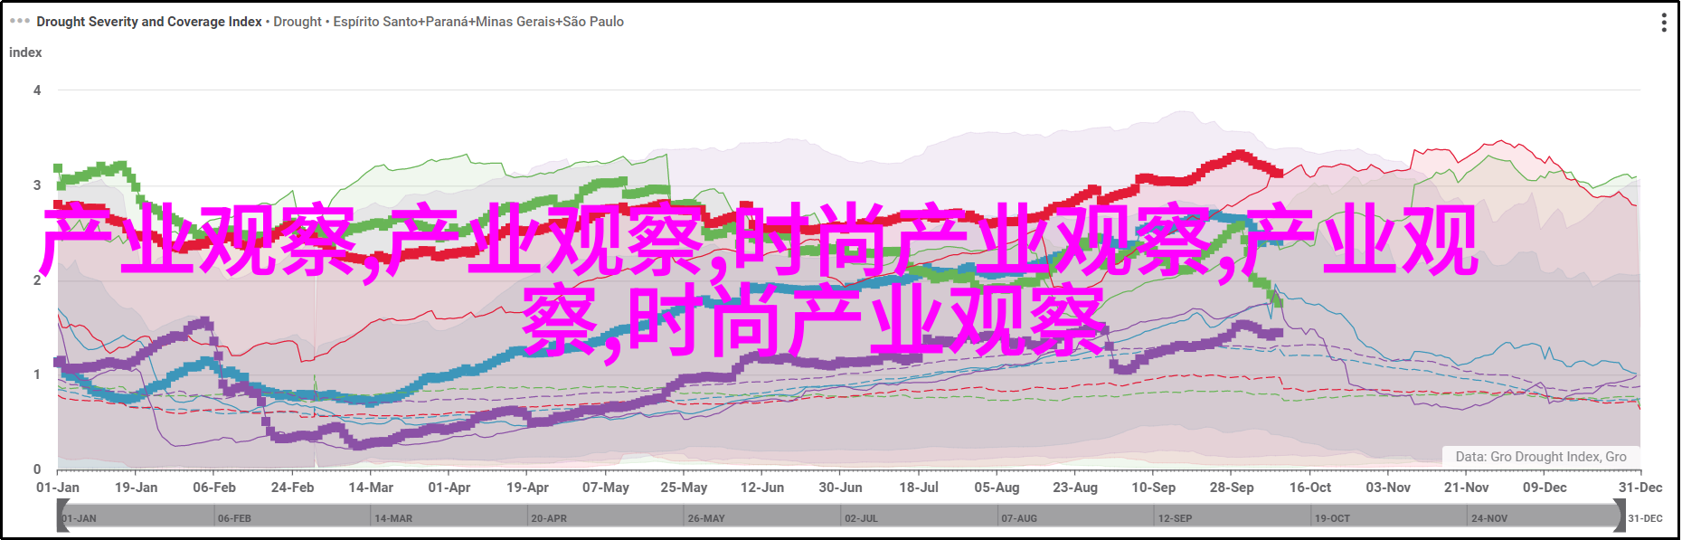Click the '31-Dec' x-axis label
This screenshot has width=1682, height=540.
1640,488
